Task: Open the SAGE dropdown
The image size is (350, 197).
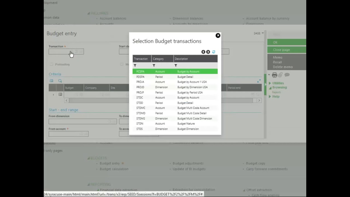Action: pos(259,33)
